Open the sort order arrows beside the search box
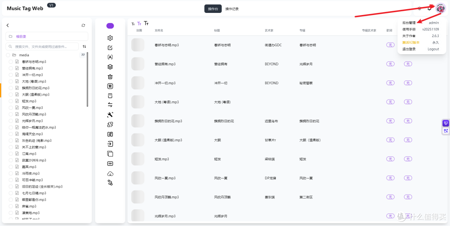 [84, 47]
